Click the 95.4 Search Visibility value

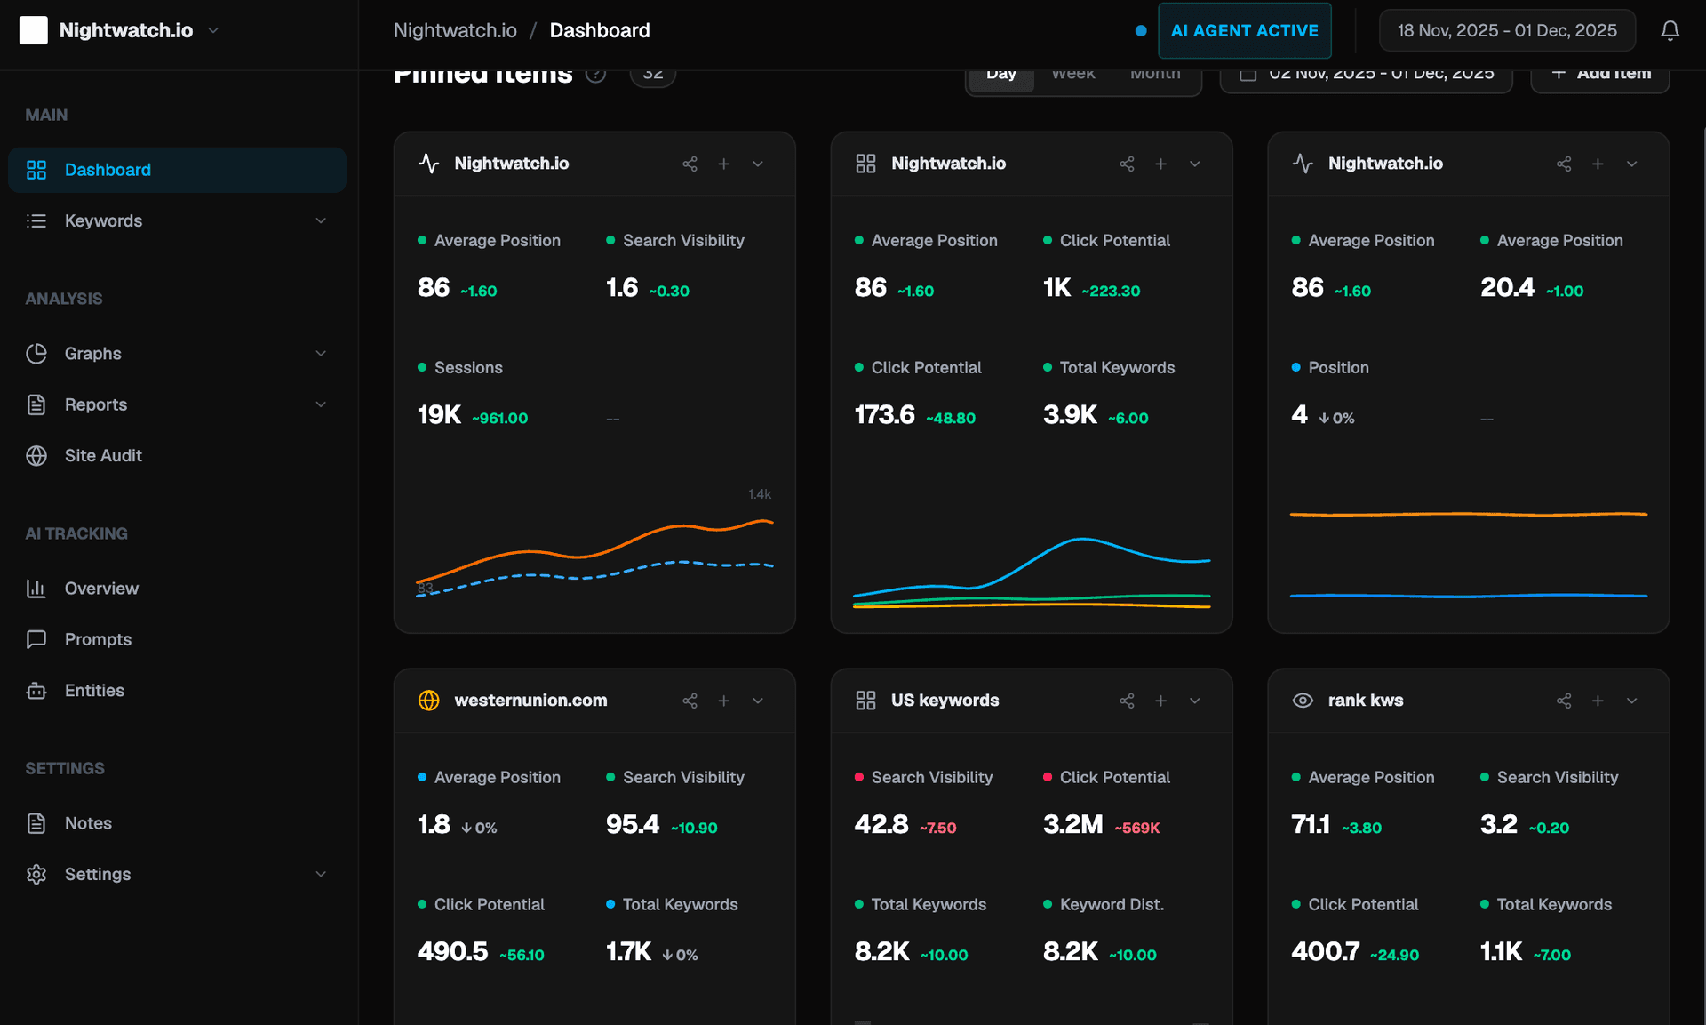(632, 825)
